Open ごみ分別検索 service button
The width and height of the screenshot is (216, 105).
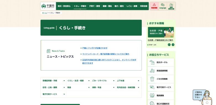(x=161, y=79)
